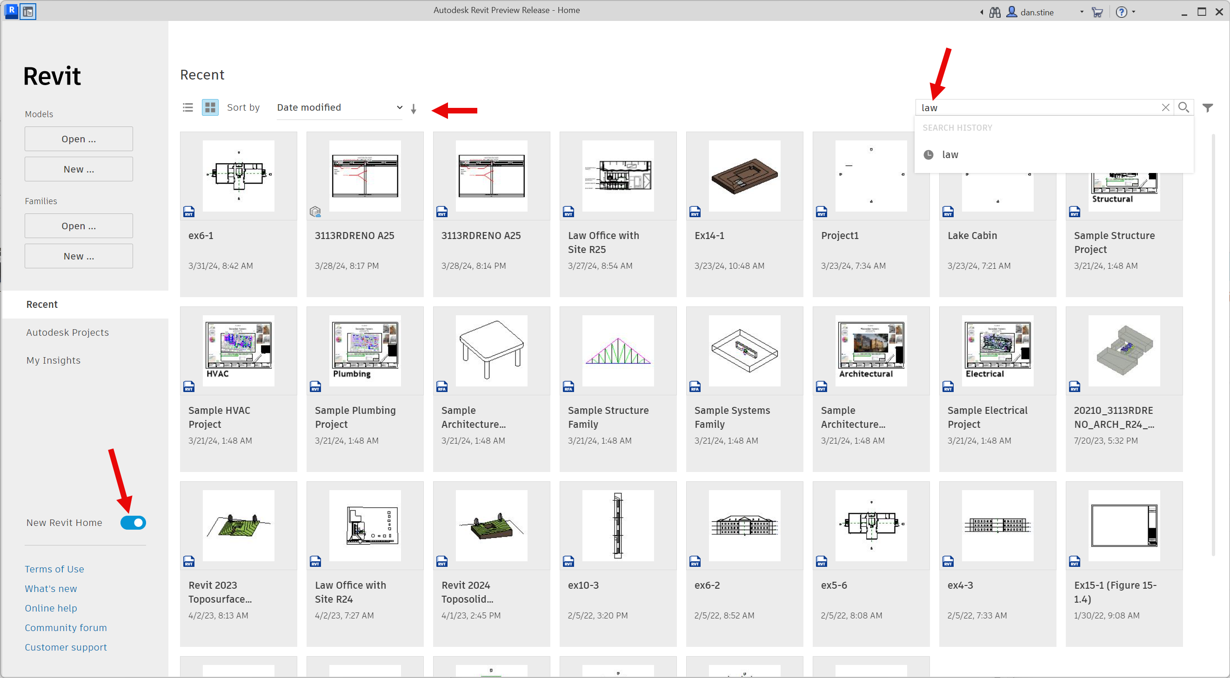Click second 3113RDRENO A25 dated 8:14 PM

pos(492,214)
